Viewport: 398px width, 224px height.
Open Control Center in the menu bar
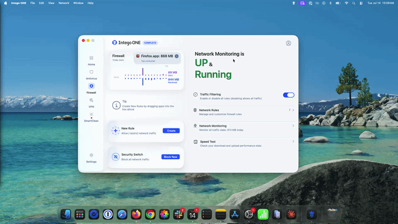(361, 3)
